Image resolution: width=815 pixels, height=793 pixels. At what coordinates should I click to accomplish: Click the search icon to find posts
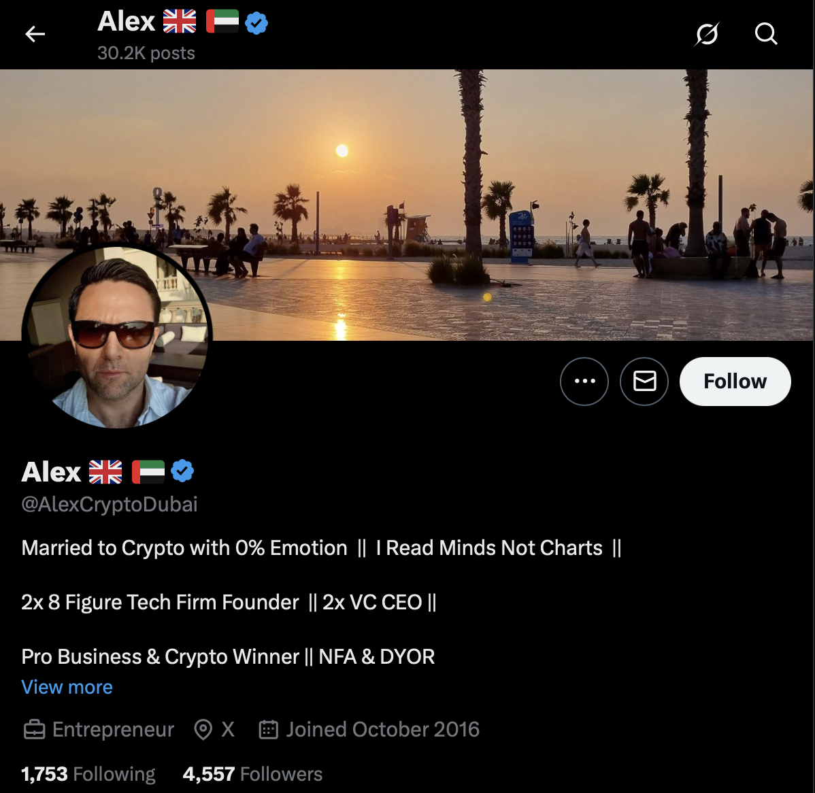[x=766, y=34]
